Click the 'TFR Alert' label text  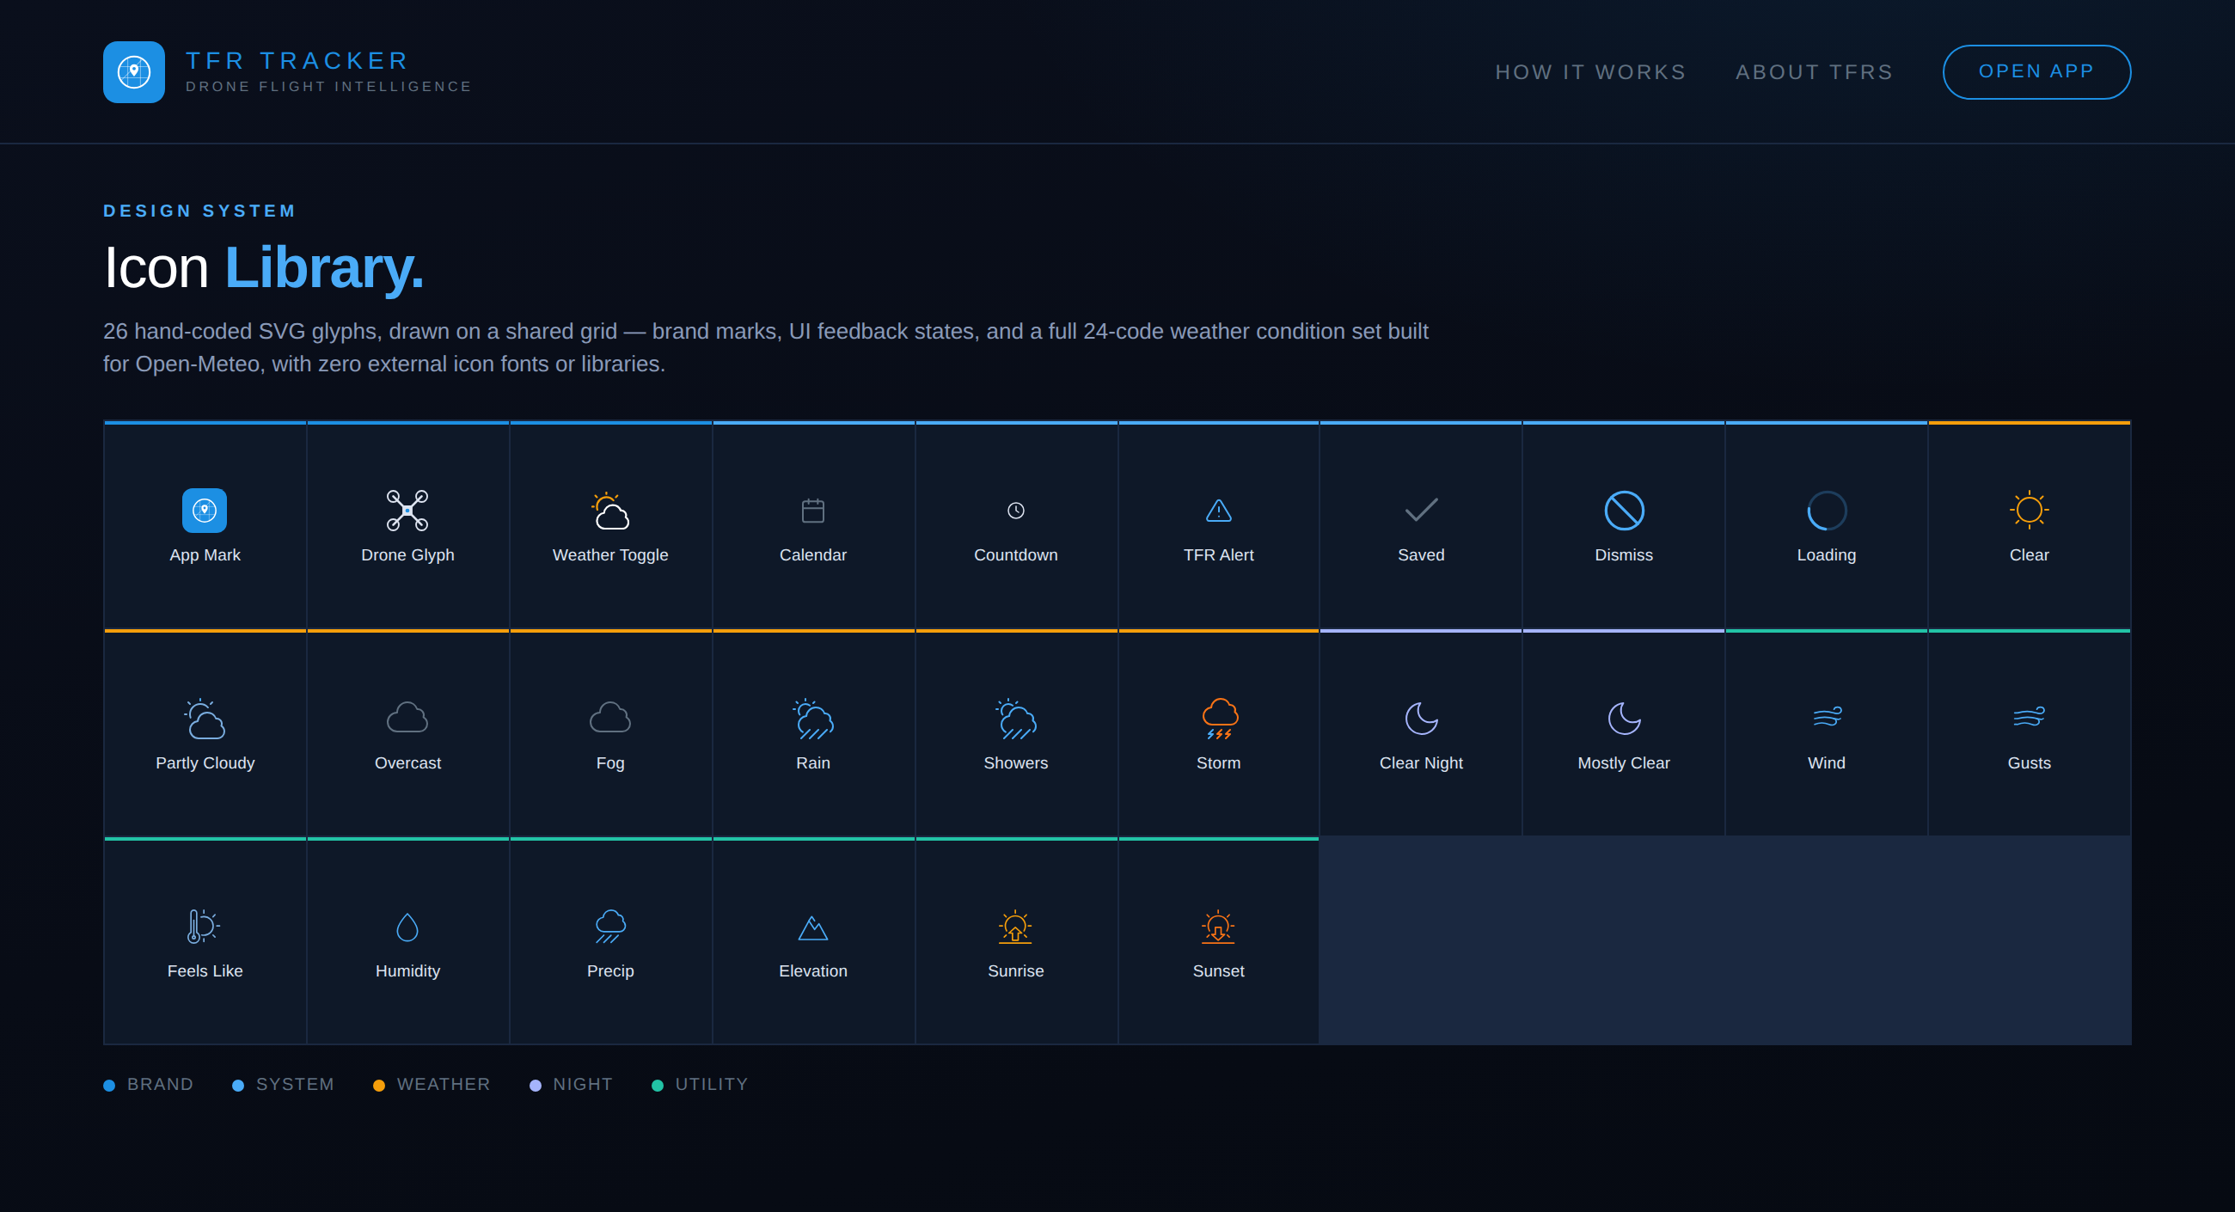click(1219, 555)
